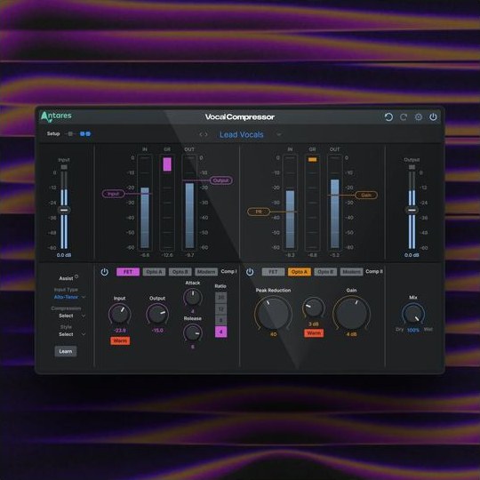480x480 pixels.
Task: Click the undo arrow icon in header
Action: click(388, 117)
